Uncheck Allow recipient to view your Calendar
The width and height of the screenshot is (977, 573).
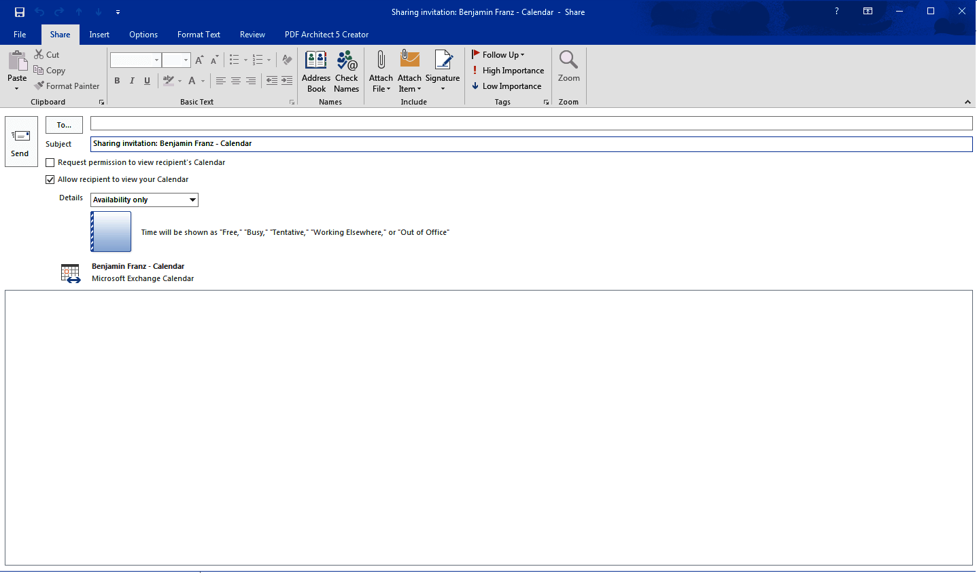(50, 180)
